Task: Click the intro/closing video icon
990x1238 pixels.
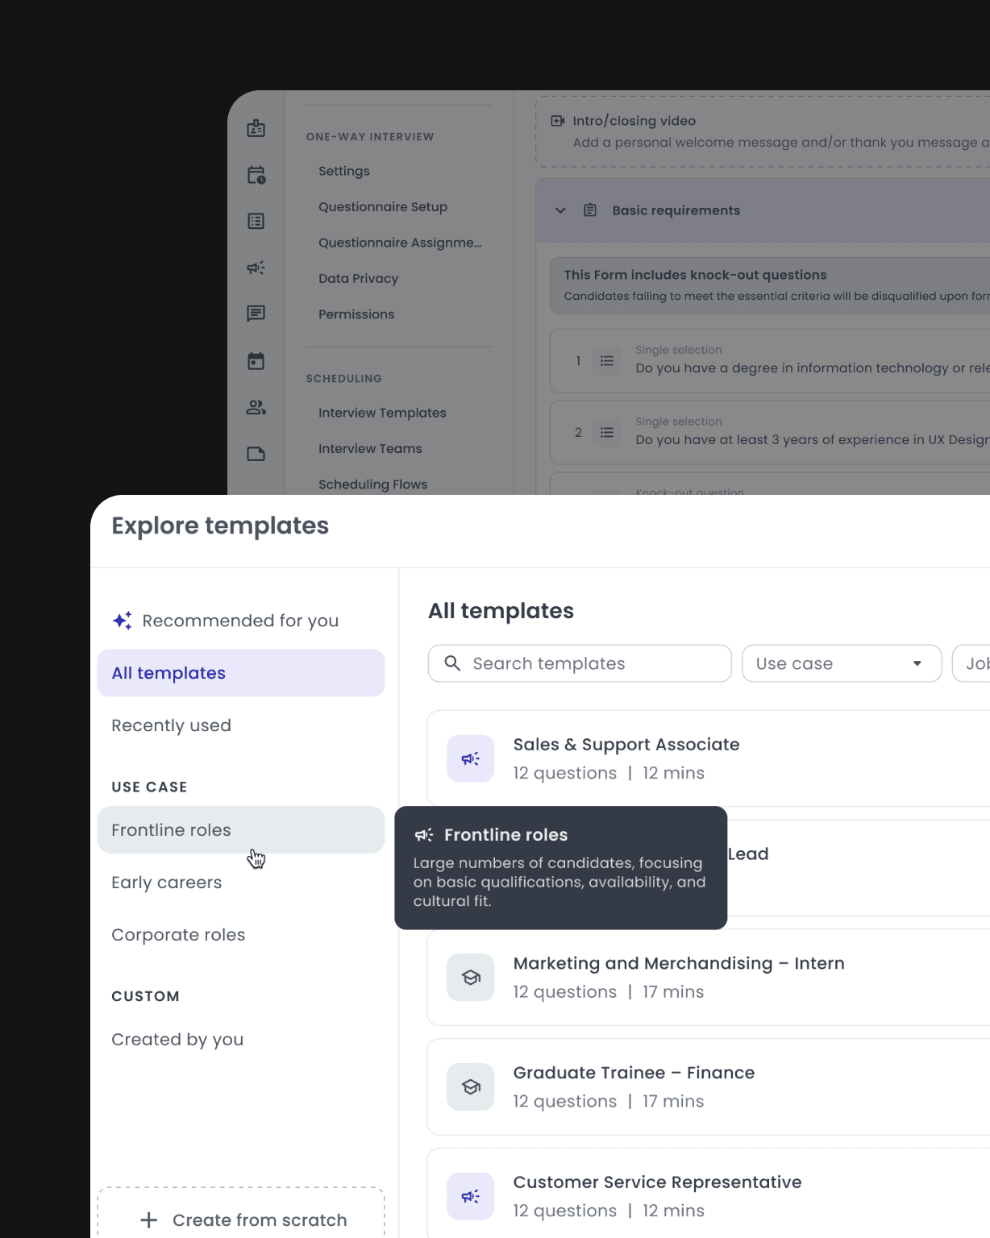Action: click(x=558, y=121)
